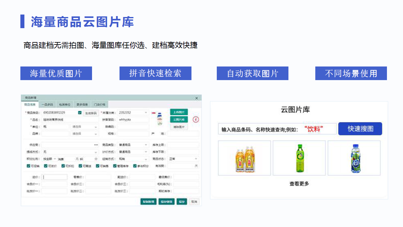Screen dimensions: 403x227
Task: Toggle the checkbox next to the barcode field
Action: [80, 113]
